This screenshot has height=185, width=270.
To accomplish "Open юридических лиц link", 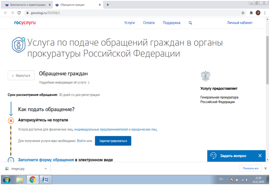I will [x=144, y=129].
